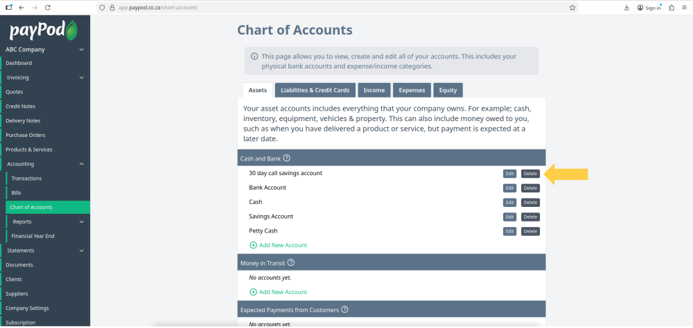
Task: Edit the Petty Cash account
Action: pyautogui.click(x=509, y=231)
